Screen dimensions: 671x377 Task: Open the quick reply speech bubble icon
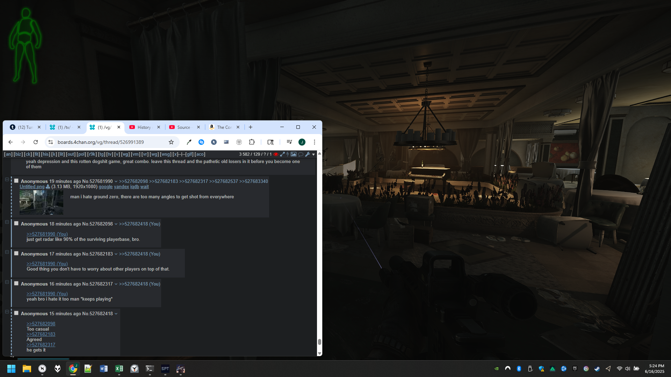[x=301, y=154]
